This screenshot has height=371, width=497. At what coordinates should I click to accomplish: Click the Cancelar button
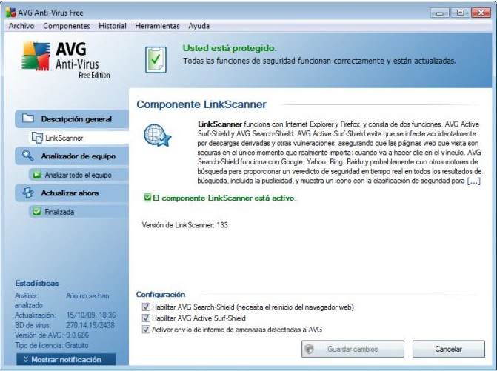click(449, 349)
